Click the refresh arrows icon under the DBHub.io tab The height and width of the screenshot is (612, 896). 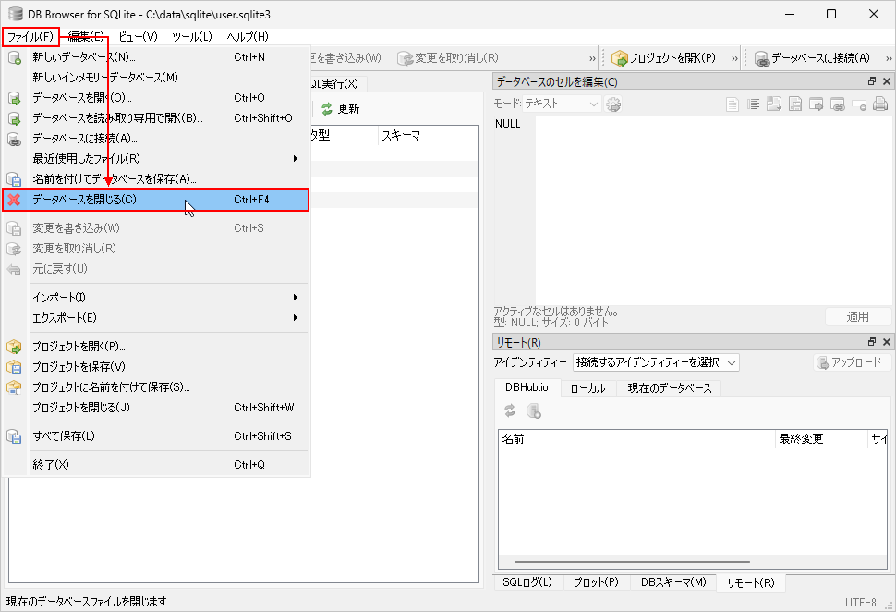point(510,410)
